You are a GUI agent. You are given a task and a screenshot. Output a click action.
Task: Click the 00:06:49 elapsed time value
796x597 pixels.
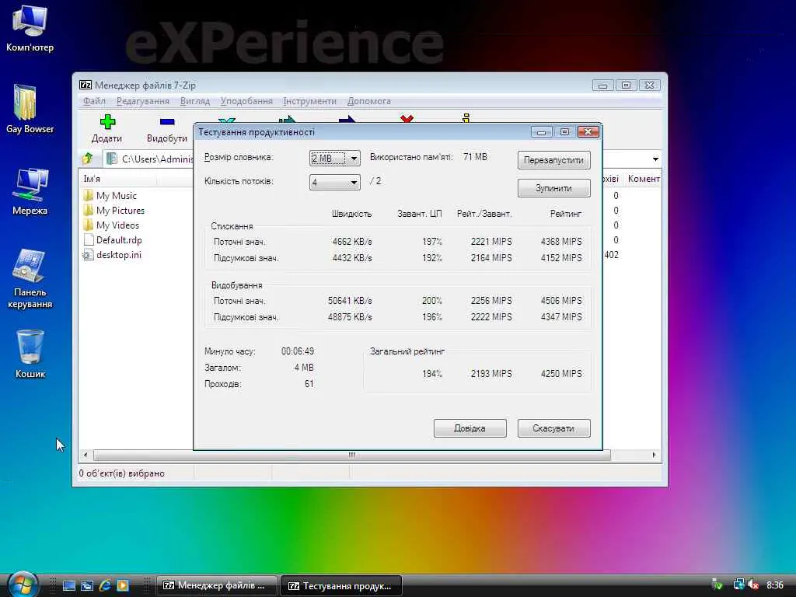[298, 351]
